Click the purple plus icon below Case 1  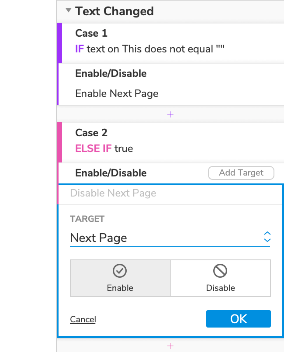[170, 114]
